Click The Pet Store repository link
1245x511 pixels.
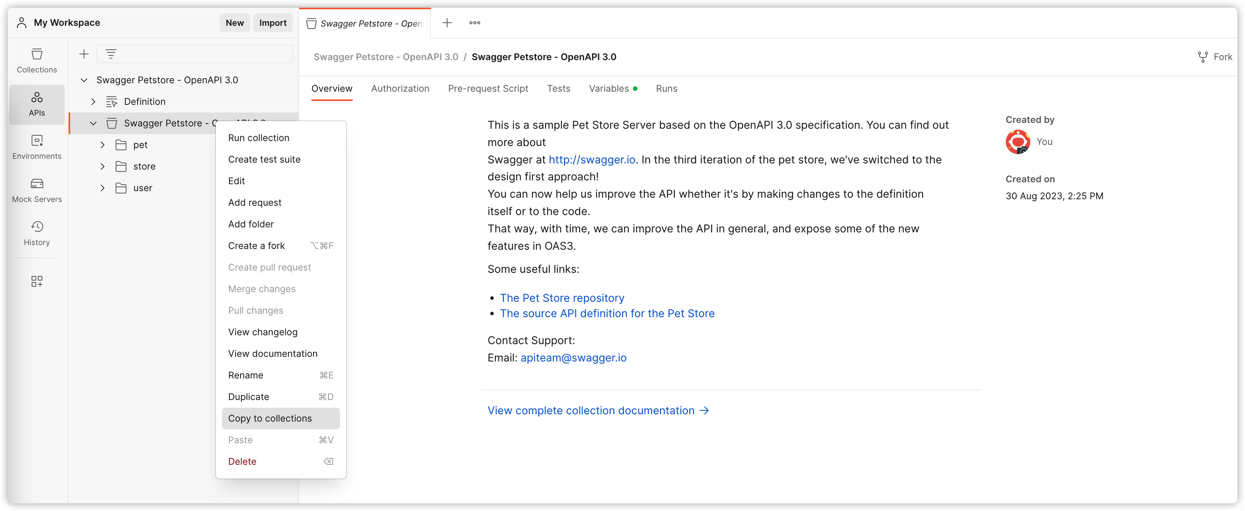(562, 298)
